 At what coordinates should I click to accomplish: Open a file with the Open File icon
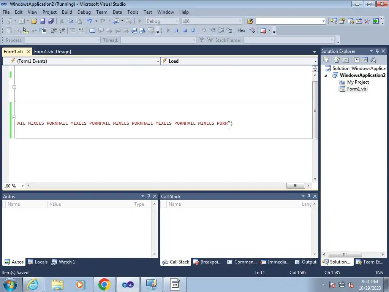34,21
